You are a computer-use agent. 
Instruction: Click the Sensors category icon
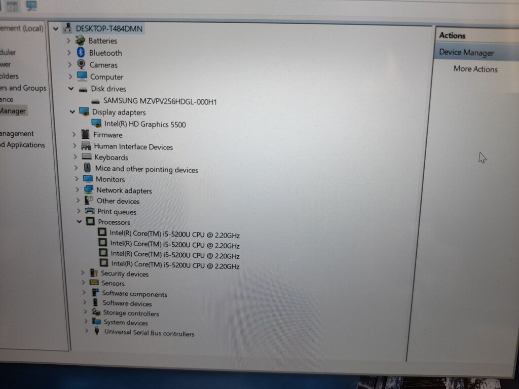[x=94, y=282]
